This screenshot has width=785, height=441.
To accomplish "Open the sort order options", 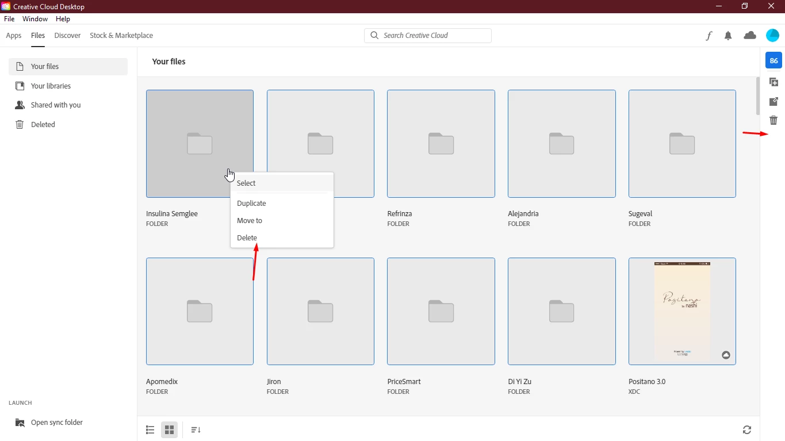I will (196, 430).
